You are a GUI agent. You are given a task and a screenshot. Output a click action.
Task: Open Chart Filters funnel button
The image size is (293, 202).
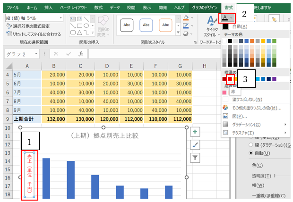point(195,158)
